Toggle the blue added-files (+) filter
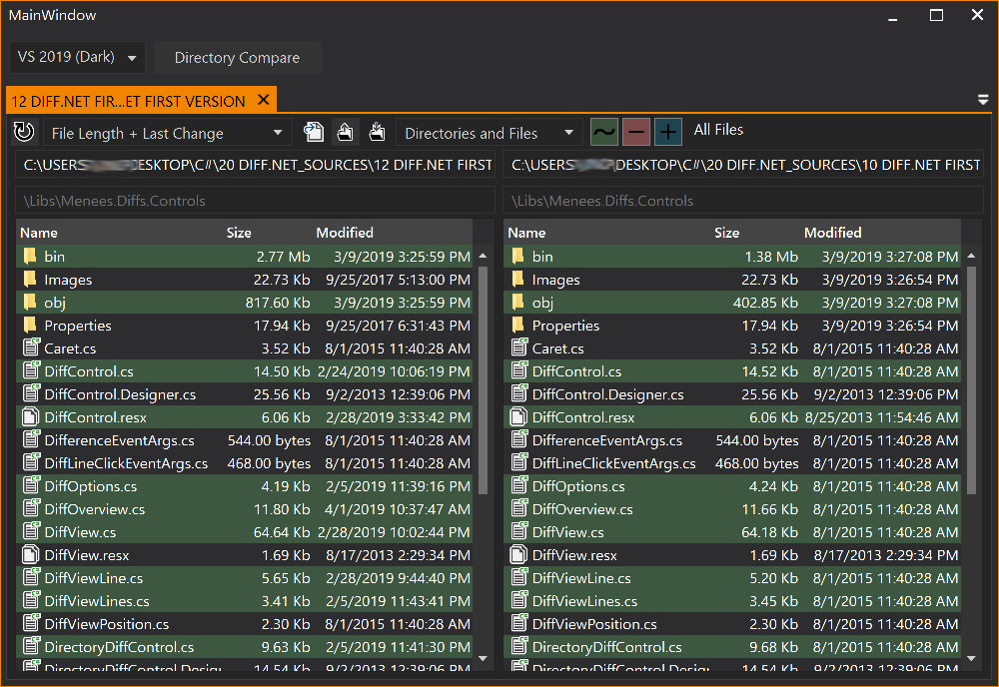Screen dimensions: 999x687 click(x=667, y=133)
